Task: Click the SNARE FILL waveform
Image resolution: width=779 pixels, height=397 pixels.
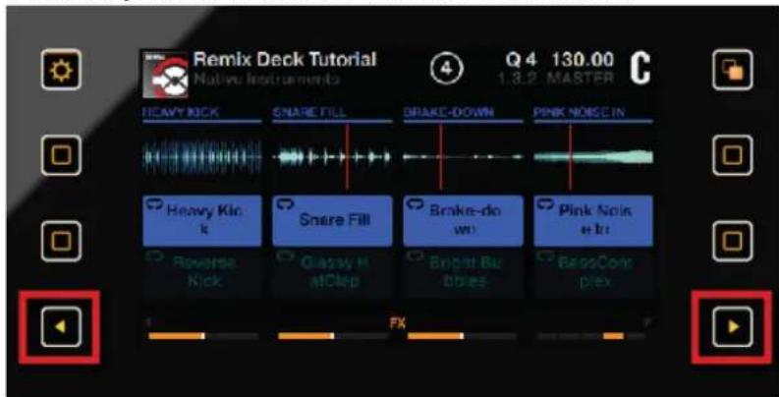Action: 332,157
